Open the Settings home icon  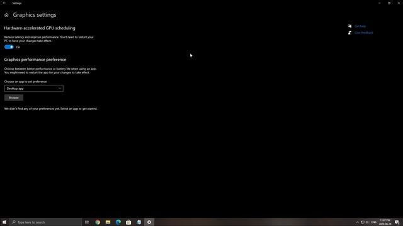[6, 15]
